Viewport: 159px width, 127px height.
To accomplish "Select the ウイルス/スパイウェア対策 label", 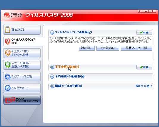I will 23,41.
